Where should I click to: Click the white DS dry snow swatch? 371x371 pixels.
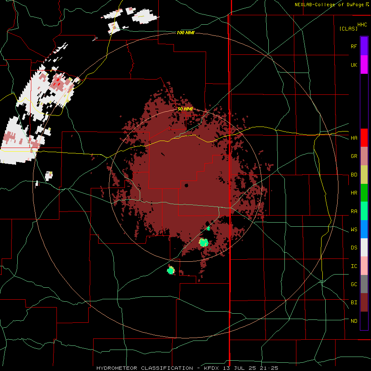(364, 247)
